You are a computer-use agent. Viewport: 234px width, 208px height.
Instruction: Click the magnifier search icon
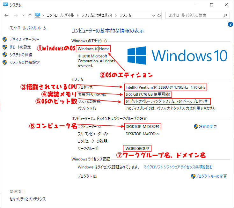225,15
